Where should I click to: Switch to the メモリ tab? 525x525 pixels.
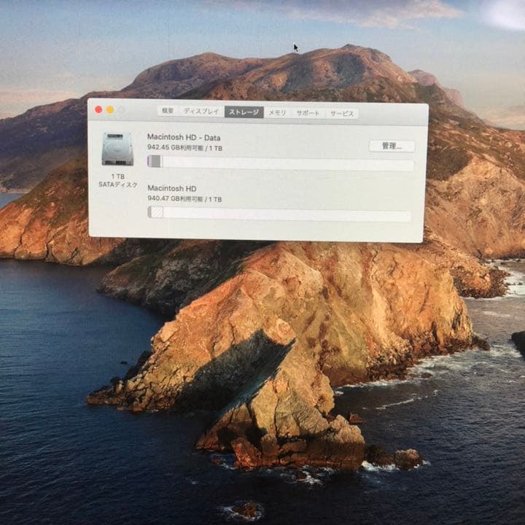[277, 113]
